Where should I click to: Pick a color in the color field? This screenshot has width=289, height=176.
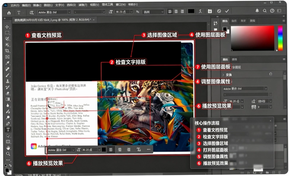(x=253, y=38)
